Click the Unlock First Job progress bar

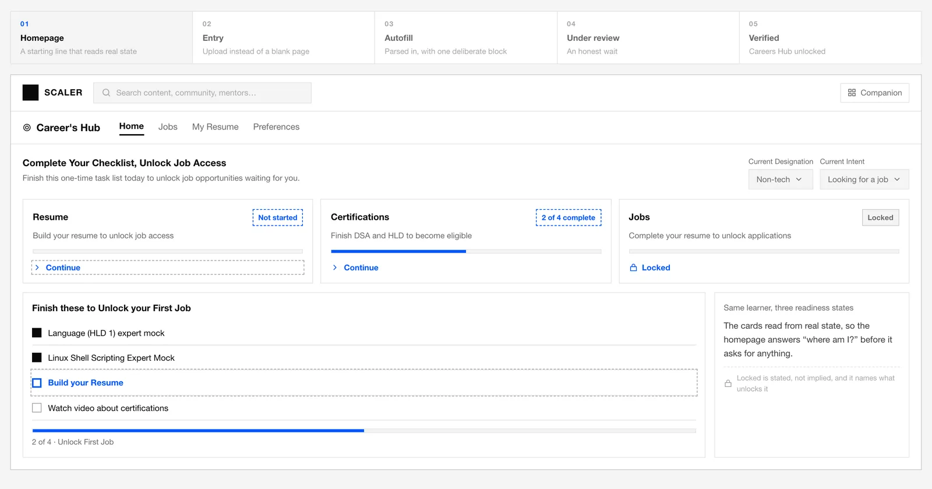(x=364, y=431)
